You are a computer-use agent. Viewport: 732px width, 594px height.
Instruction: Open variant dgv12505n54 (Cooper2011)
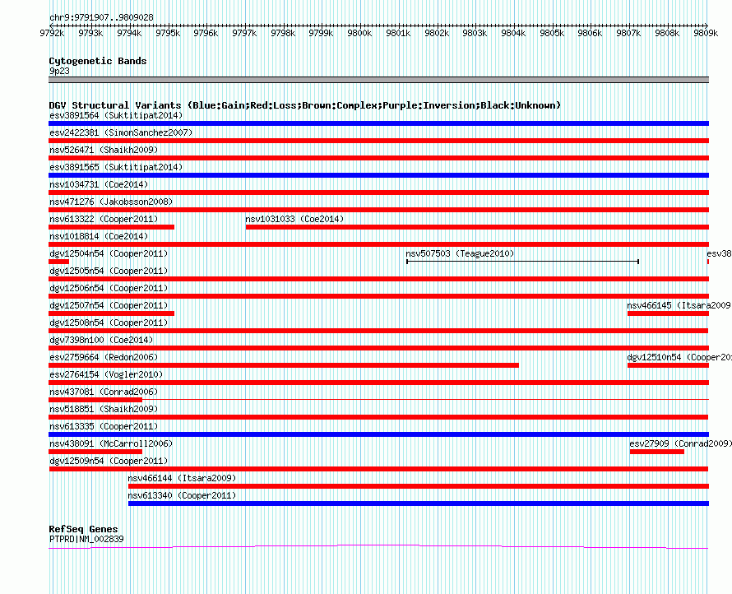(x=109, y=271)
